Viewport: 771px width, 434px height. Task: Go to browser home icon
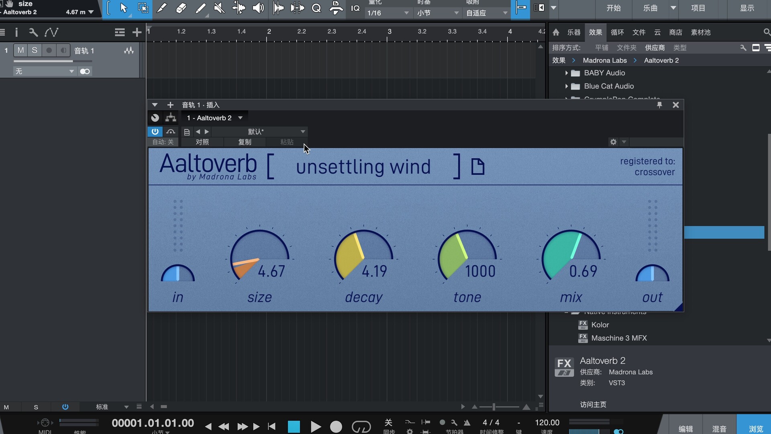tap(556, 32)
